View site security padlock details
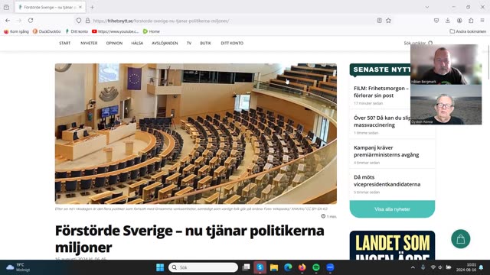Image resolution: width=490 pixels, height=275 pixels. (88, 21)
